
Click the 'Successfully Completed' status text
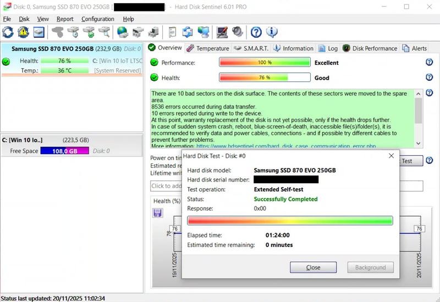285,199
